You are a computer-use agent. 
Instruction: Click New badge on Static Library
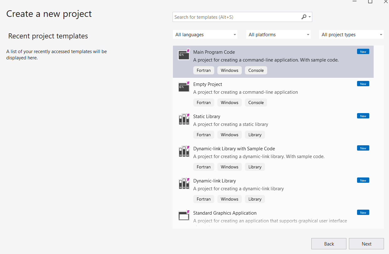(363, 116)
